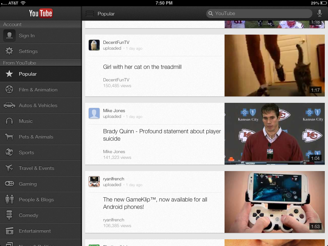Tap the 7:50 PM clock in status bar

(x=164, y=3)
